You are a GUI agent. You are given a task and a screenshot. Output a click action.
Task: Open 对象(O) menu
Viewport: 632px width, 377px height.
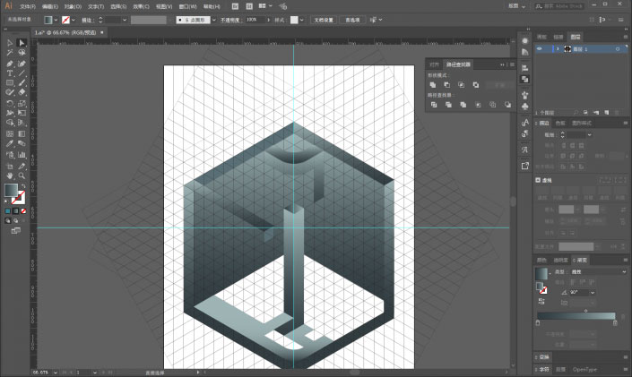(x=73, y=6)
